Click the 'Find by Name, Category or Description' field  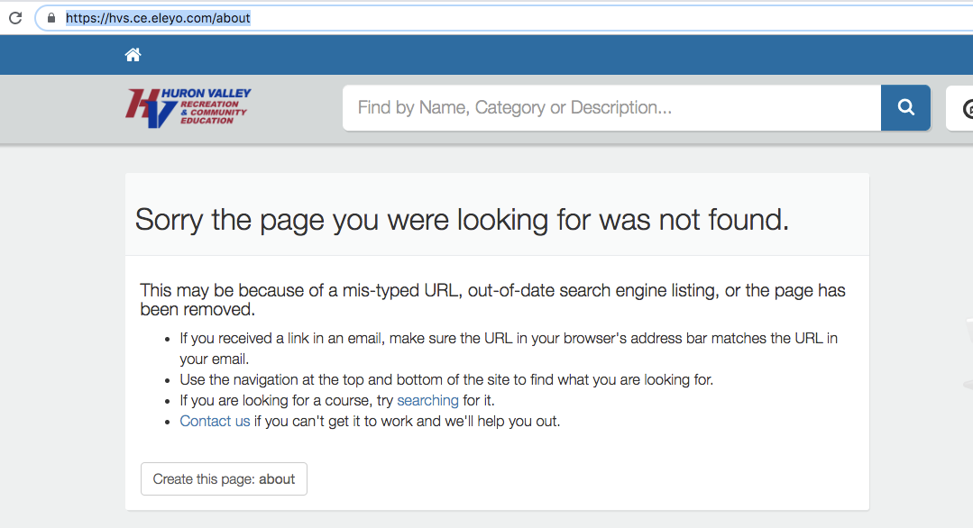tap(611, 108)
